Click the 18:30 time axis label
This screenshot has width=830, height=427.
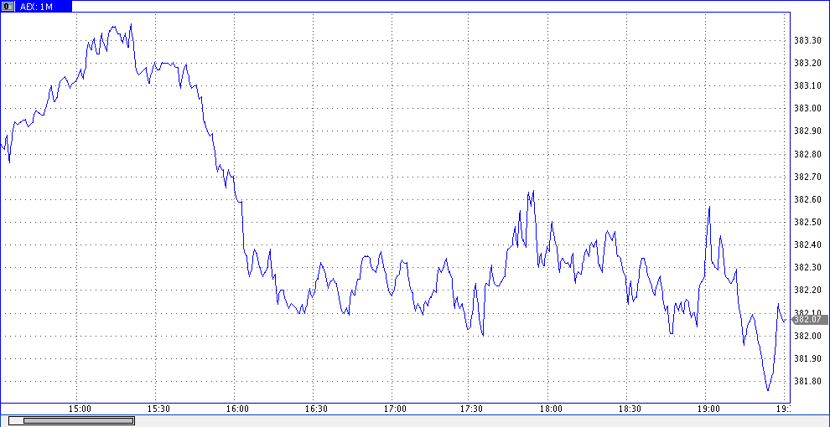pyautogui.click(x=630, y=409)
